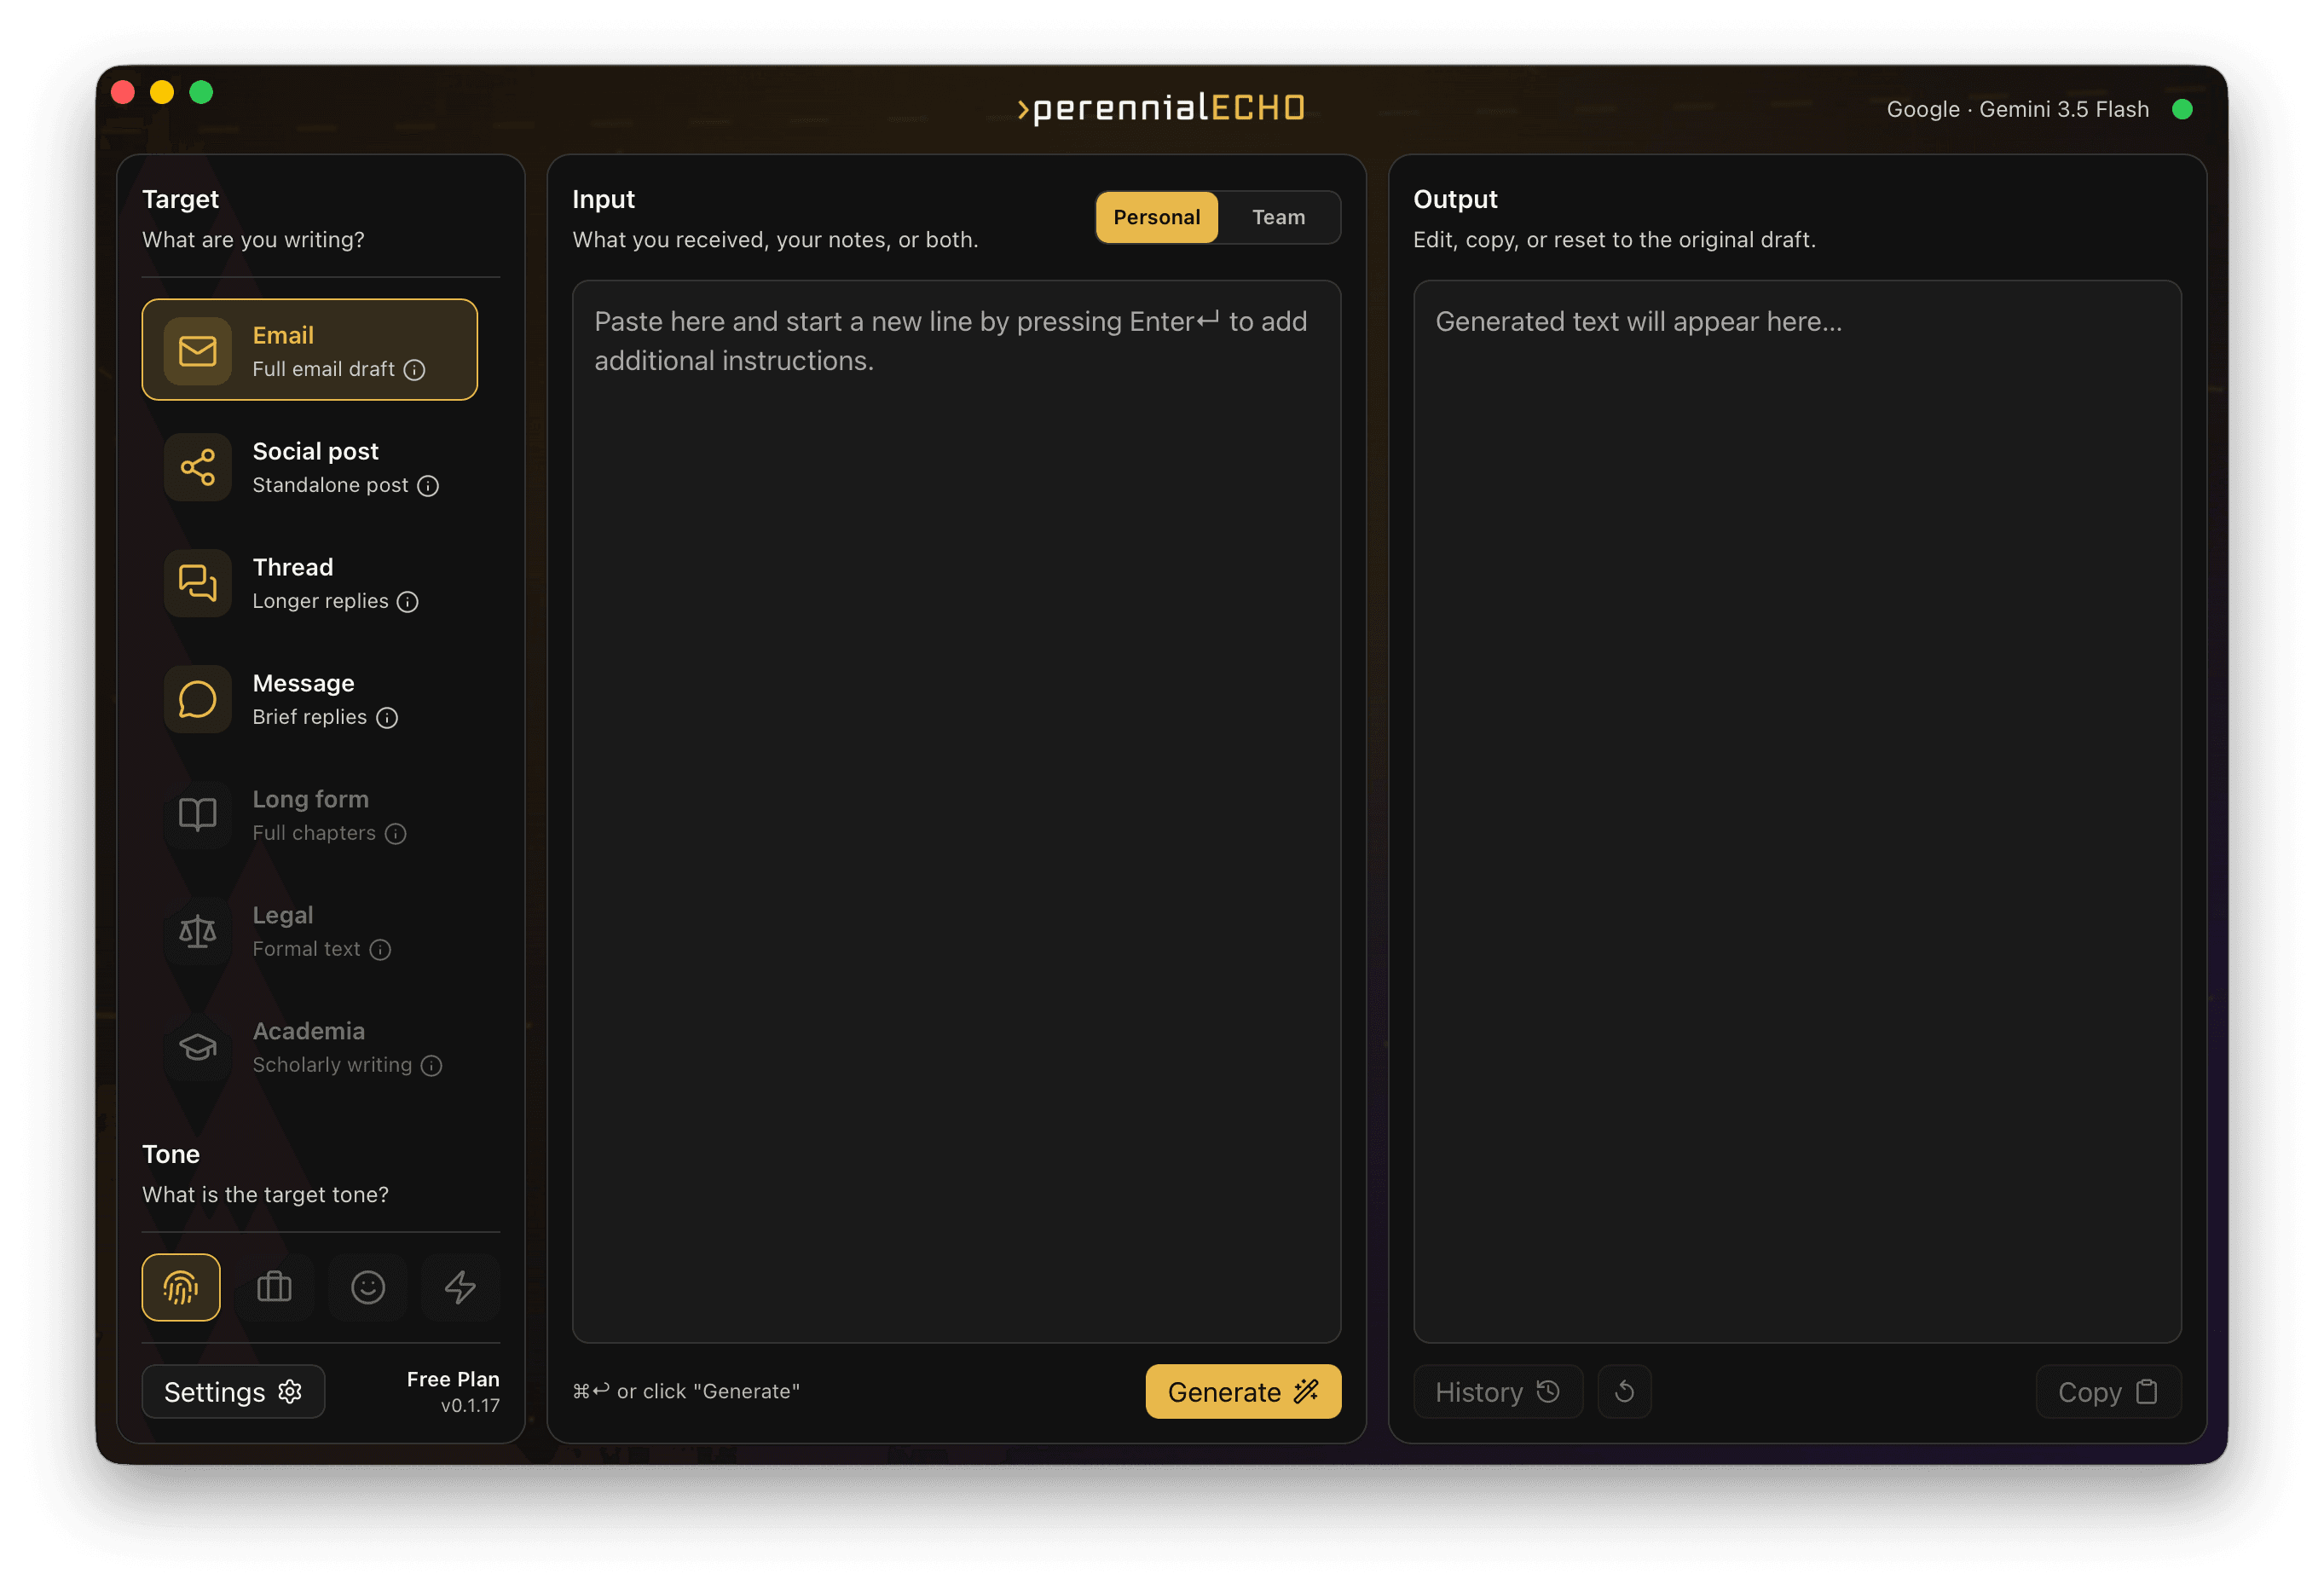Viewport: 2324px width, 1591px height.
Task: Select the Thread target title
Action: click(x=292, y=567)
